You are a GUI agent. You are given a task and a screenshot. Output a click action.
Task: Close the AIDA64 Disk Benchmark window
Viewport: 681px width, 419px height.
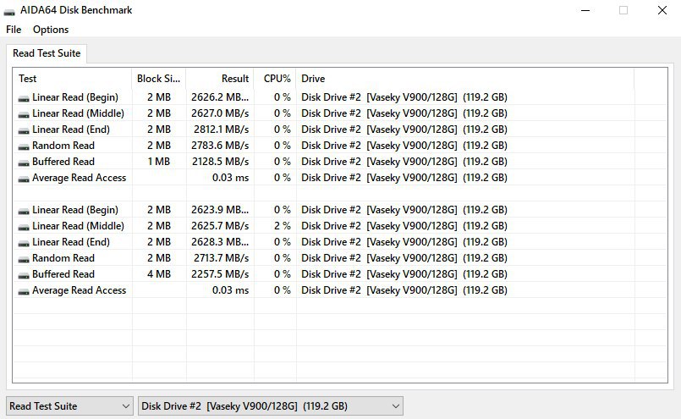[x=662, y=10]
